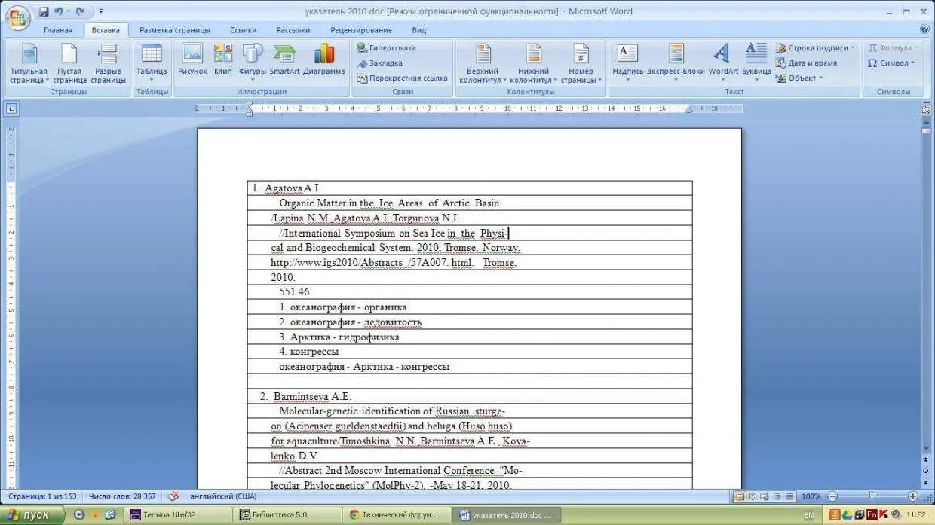Open the Symbol (Символ) dropdown
This screenshot has width=935, height=525.
(891, 63)
